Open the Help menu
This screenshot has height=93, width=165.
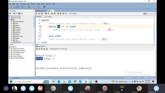click(x=54, y=4)
